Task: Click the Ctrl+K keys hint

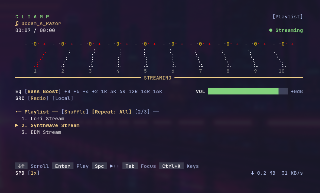Action: [x=171, y=166]
